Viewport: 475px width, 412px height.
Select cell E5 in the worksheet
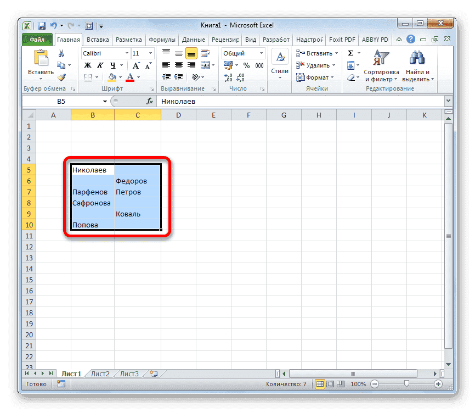coord(213,170)
